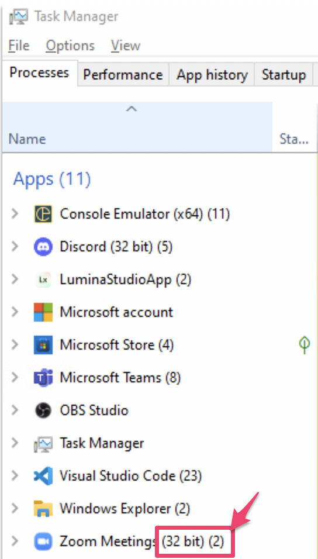Viewport: 318px width, 559px height.
Task: Click the Zoom Meetings camera icon
Action: [43, 541]
